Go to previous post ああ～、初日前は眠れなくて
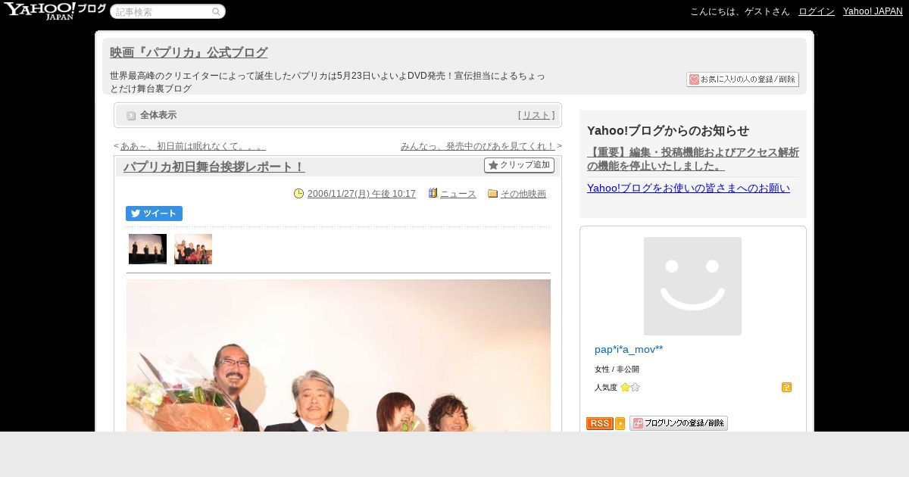Image resolution: width=909 pixels, height=477 pixels. tap(193, 146)
